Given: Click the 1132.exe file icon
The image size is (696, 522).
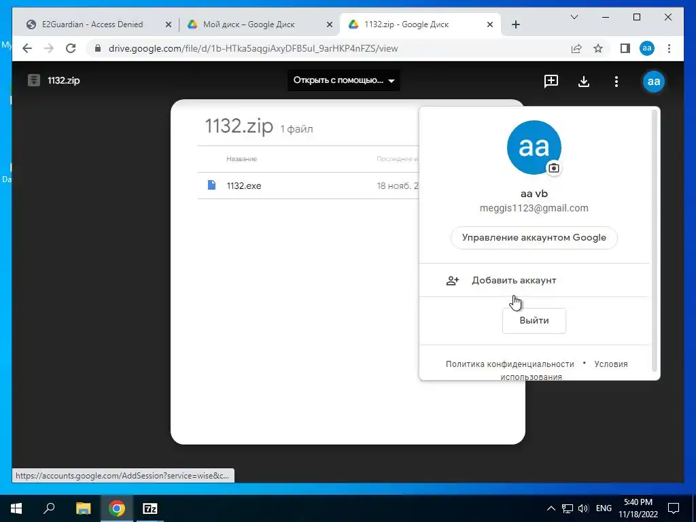Looking at the screenshot, I should pos(212,185).
